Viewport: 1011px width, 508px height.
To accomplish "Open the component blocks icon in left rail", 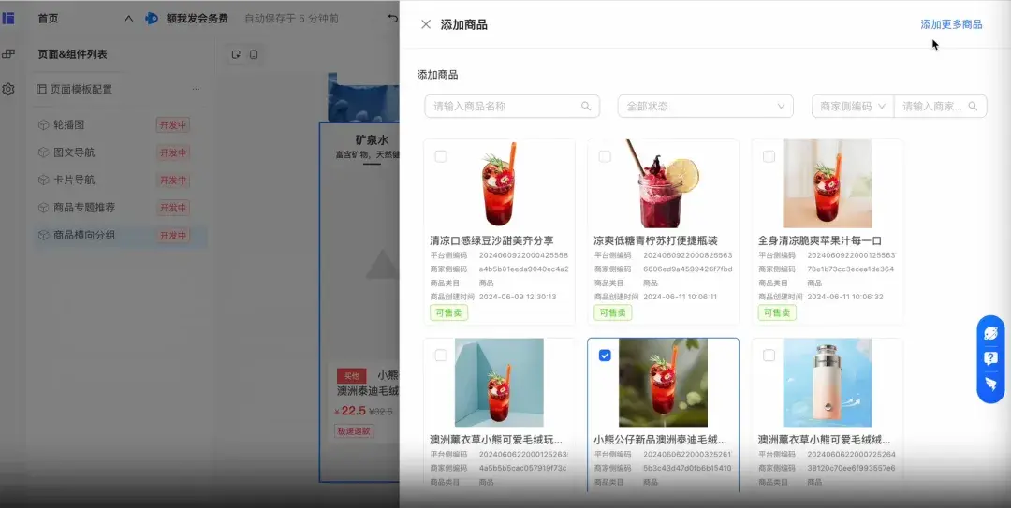I will pos(7,54).
